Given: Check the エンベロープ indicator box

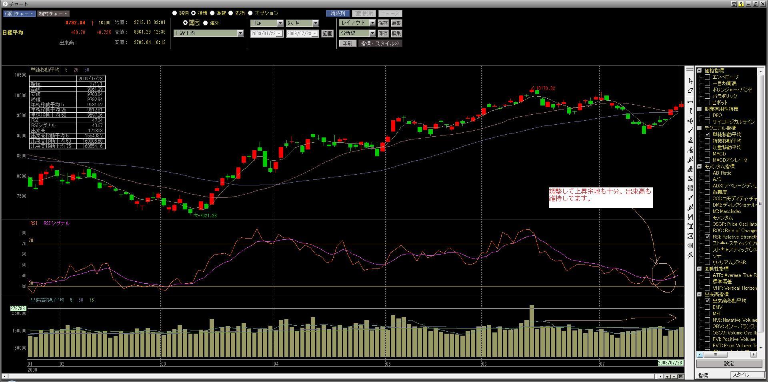Looking at the screenshot, I should (707, 77).
